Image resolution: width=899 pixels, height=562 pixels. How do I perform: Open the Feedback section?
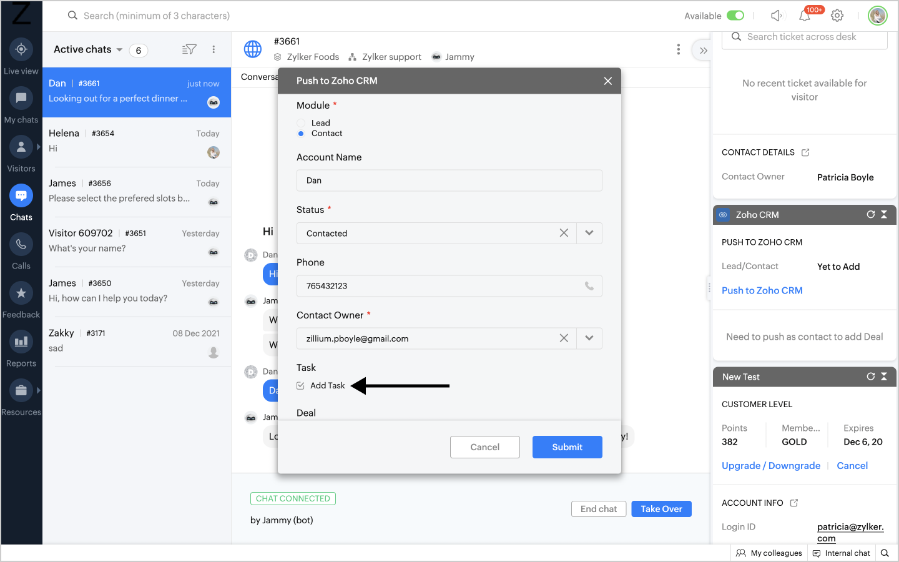[21, 300]
